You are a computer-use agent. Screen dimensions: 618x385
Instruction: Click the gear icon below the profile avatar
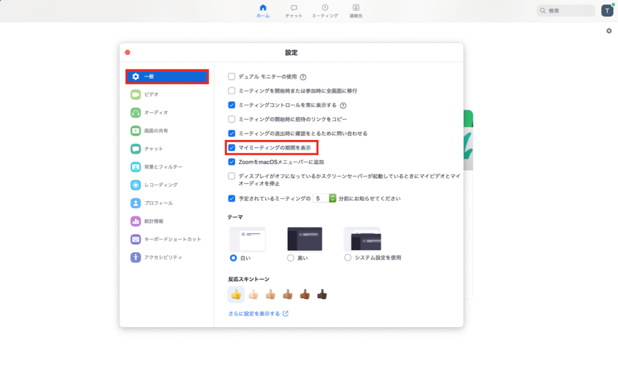pos(608,31)
